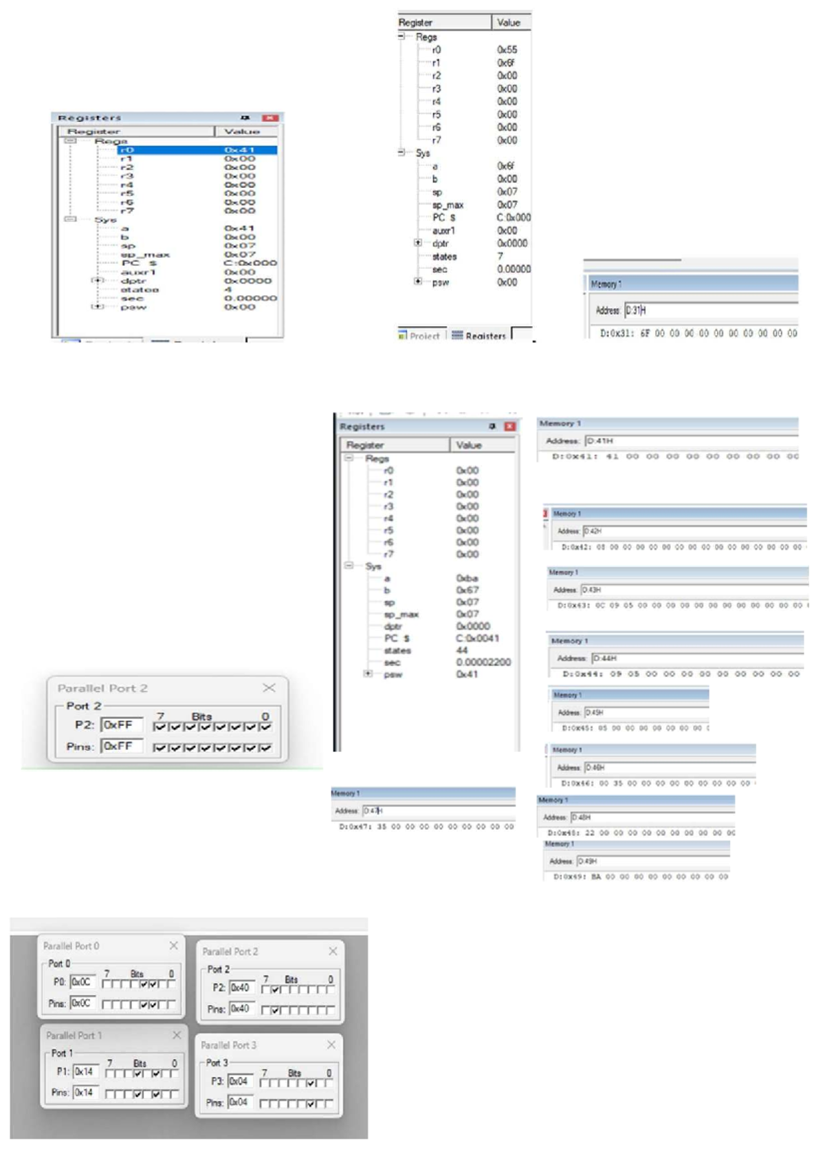Pin the Registers panel showing r0 0x41

pyautogui.click(x=245, y=118)
